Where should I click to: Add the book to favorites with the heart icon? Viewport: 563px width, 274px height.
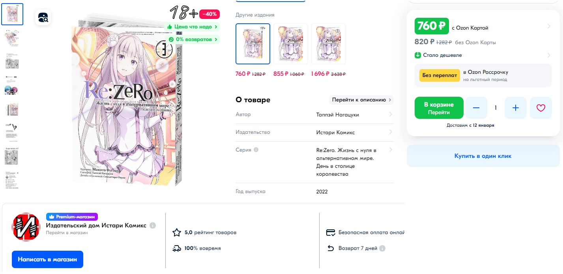point(541,108)
